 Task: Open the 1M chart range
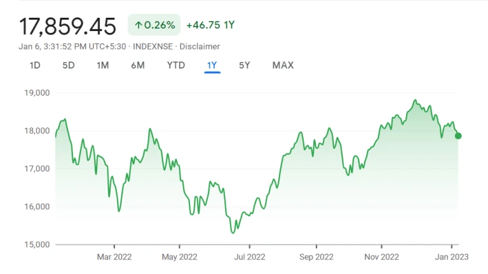103,65
